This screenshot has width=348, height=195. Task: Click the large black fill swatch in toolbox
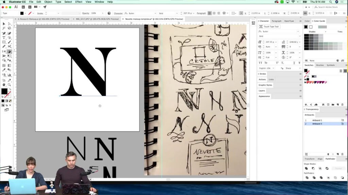coord(4,91)
